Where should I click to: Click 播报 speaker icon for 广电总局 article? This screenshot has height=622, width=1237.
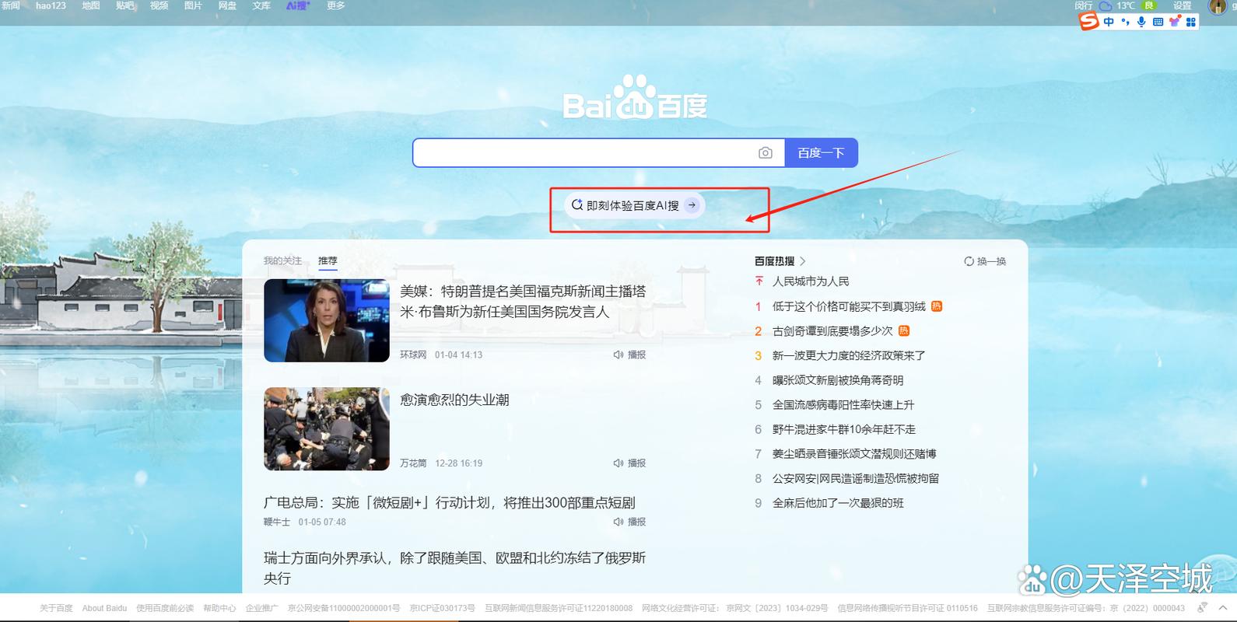(x=618, y=522)
